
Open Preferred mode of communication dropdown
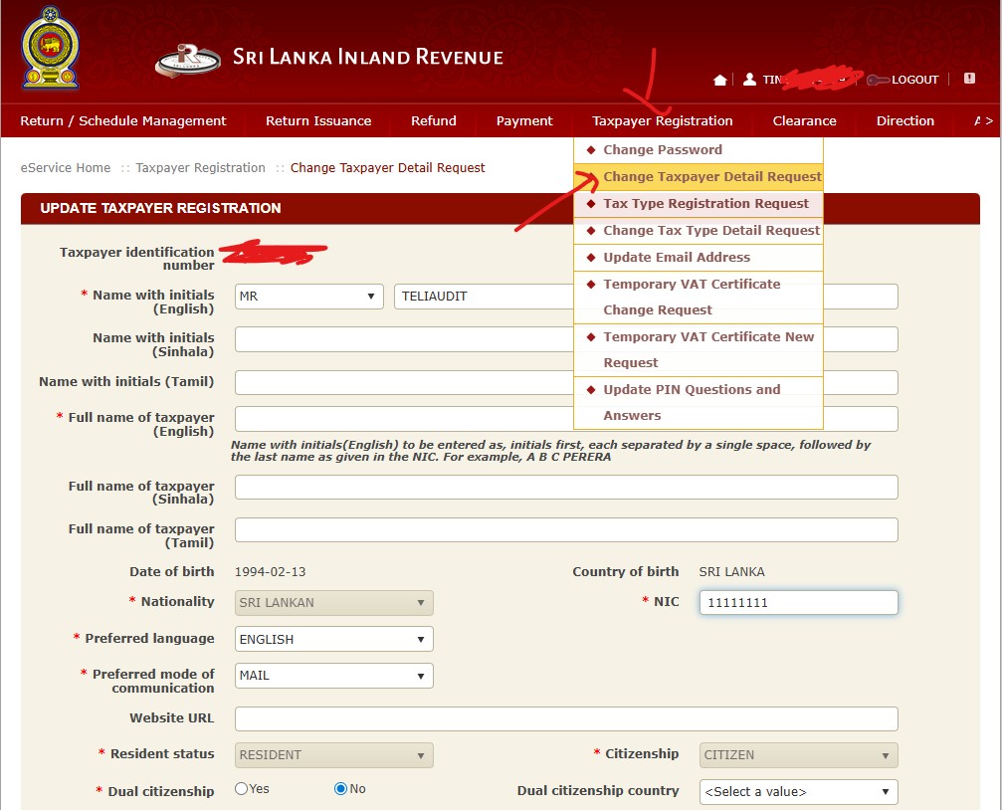point(333,676)
